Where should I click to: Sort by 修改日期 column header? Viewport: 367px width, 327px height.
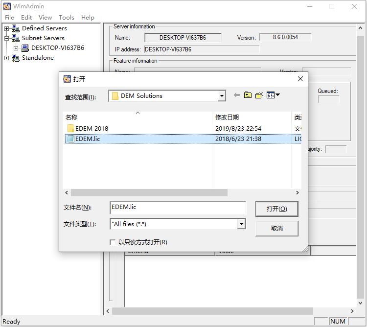click(252, 117)
